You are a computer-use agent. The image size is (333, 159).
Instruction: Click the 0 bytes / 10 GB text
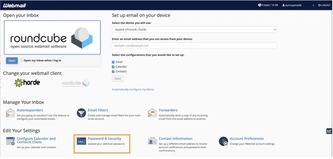click(270, 5)
